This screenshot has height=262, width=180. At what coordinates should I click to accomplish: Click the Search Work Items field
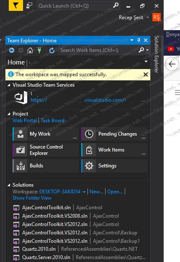[99, 50]
